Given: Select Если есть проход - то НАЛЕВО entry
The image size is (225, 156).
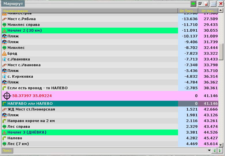Looking at the screenshot, I should click(x=37, y=88).
